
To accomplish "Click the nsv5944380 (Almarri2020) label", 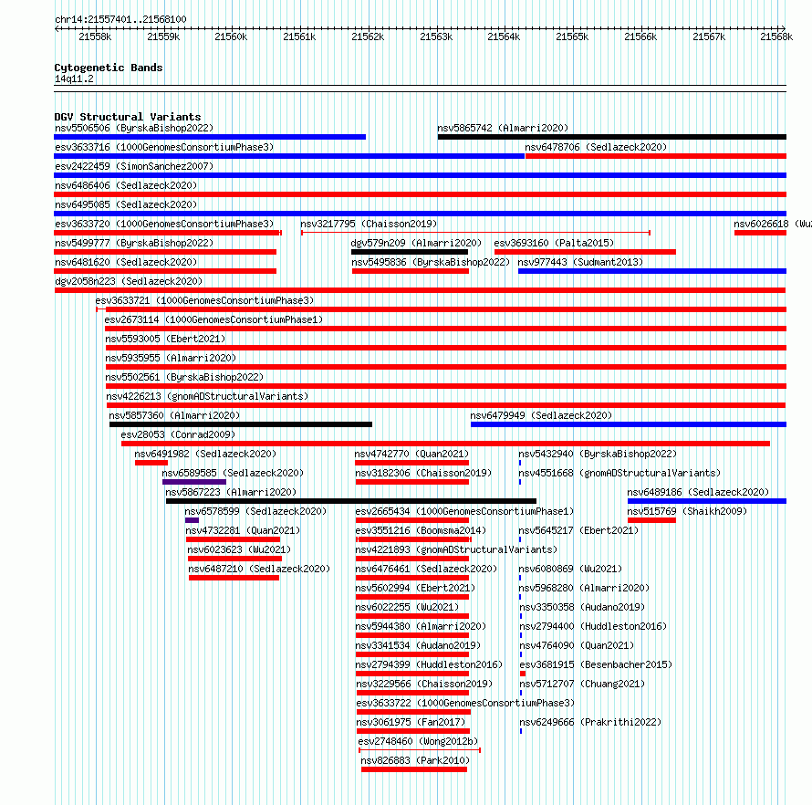I will (421, 626).
